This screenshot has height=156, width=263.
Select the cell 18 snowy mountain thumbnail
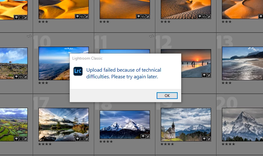pos(125,125)
